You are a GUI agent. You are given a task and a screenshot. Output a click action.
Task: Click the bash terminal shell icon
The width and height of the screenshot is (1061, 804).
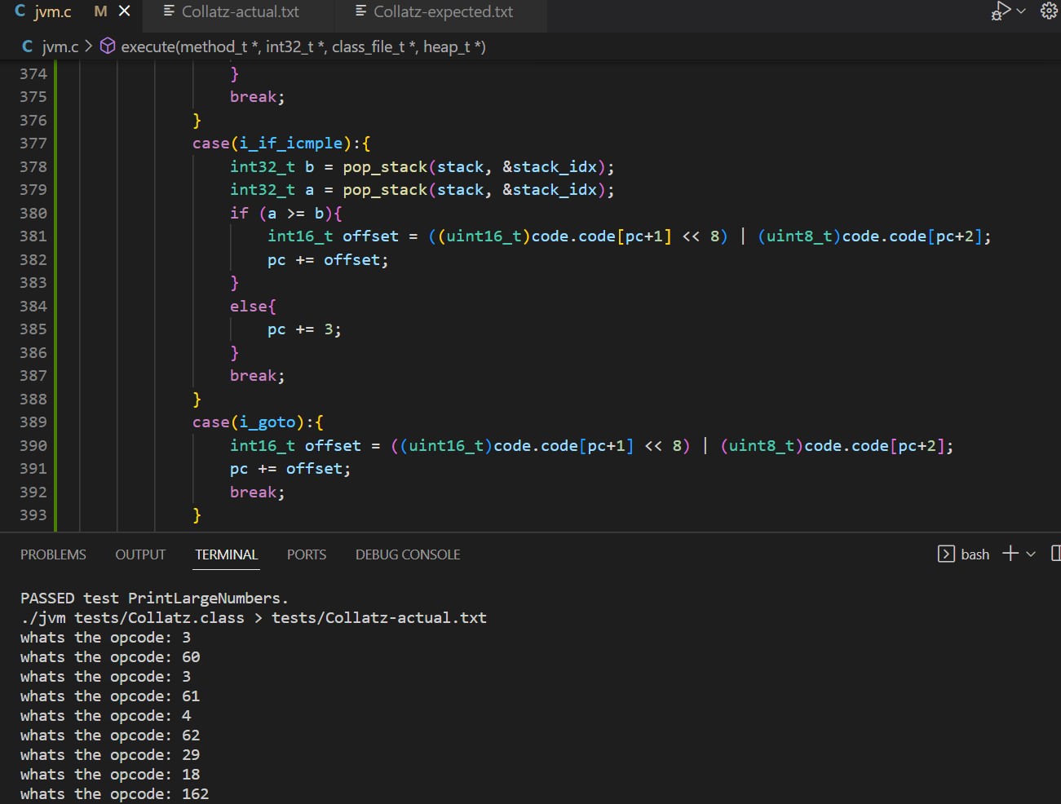[946, 554]
